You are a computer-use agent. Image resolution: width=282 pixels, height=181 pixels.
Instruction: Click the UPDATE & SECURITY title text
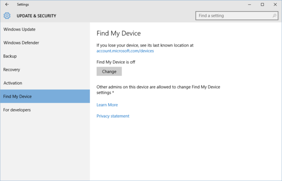(x=36, y=16)
